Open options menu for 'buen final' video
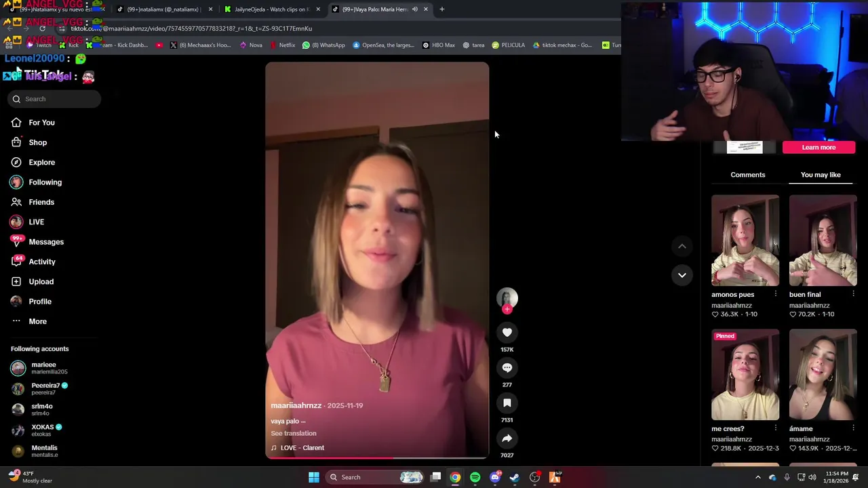The width and height of the screenshot is (868, 488). (853, 294)
